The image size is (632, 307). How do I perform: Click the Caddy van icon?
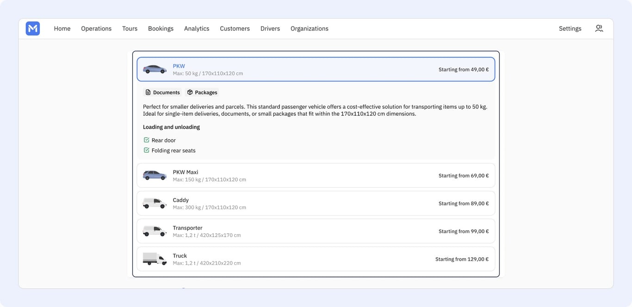coord(155,203)
